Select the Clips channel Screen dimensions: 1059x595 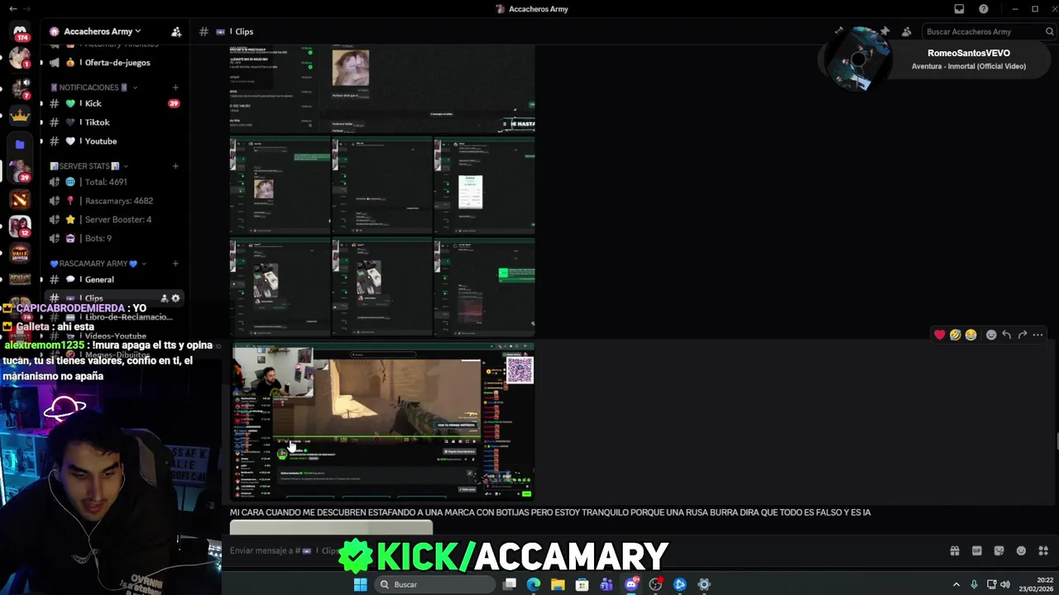114,298
